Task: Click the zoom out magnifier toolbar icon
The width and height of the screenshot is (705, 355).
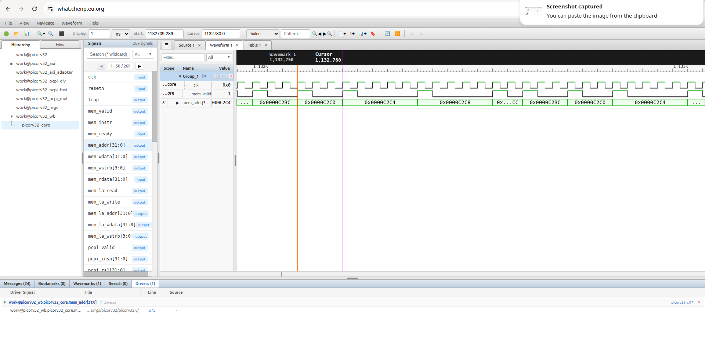Action: (51, 34)
